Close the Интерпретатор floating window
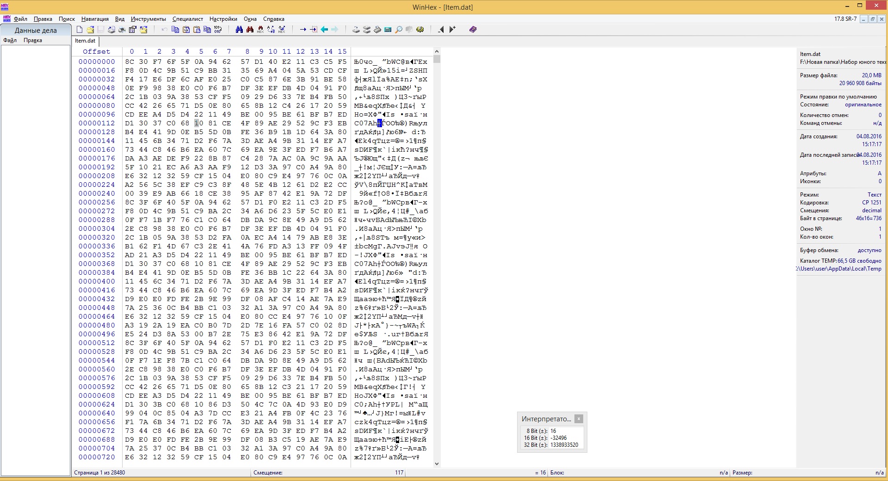This screenshot has width=888, height=481. [x=579, y=419]
